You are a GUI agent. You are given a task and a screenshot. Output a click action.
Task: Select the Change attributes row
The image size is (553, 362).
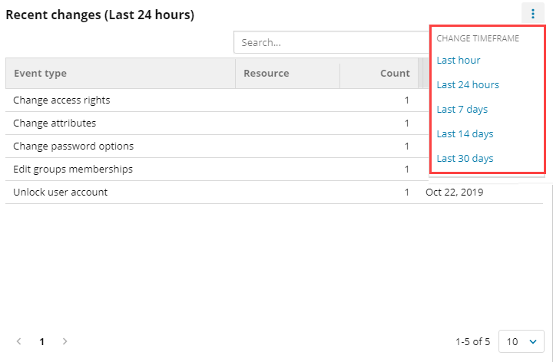click(55, 123)
